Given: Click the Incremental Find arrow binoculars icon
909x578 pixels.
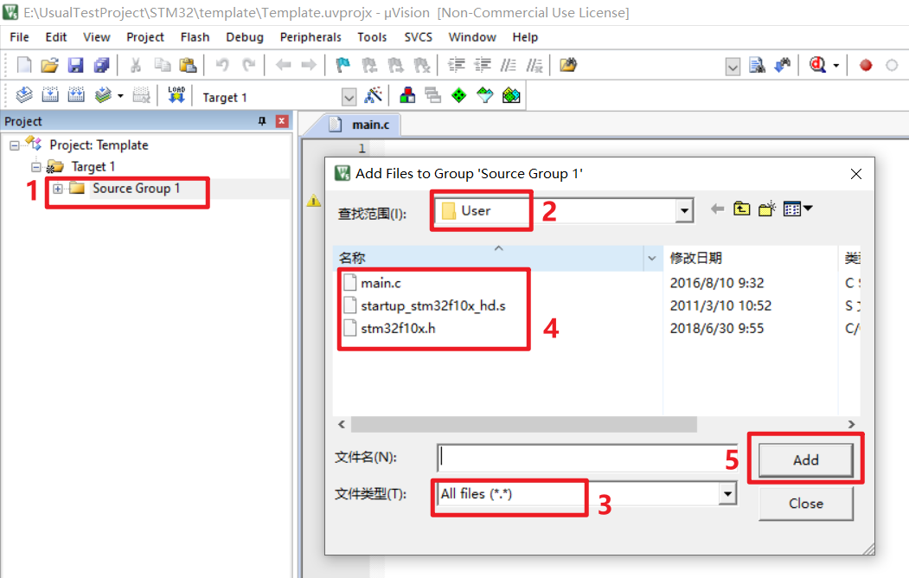Looking at the screenshot, I should pos(783,65).
